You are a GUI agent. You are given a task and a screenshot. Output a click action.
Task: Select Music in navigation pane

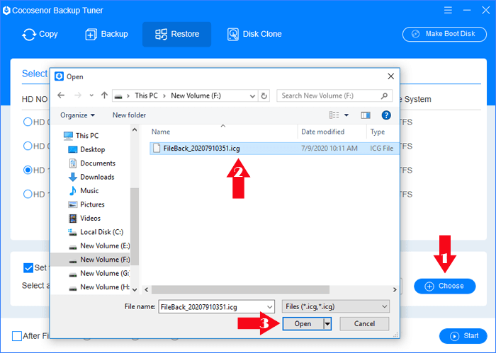[83, 191]
